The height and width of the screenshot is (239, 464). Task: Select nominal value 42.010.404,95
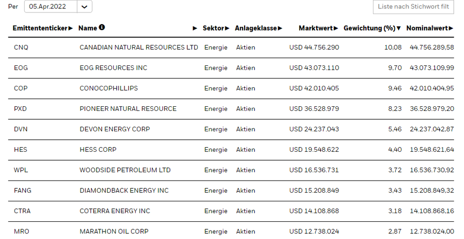pos(432,88)
